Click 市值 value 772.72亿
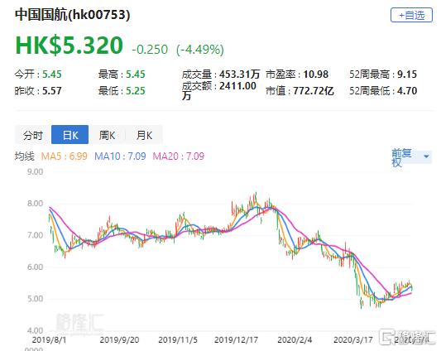The image size is (441, 351). (314, 90)
